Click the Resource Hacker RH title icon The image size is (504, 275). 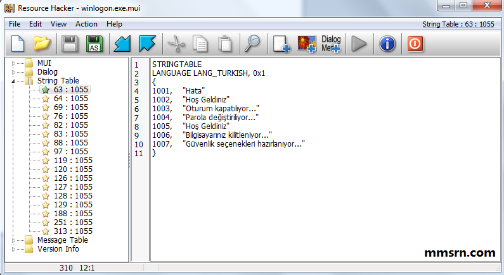(10, 8)
